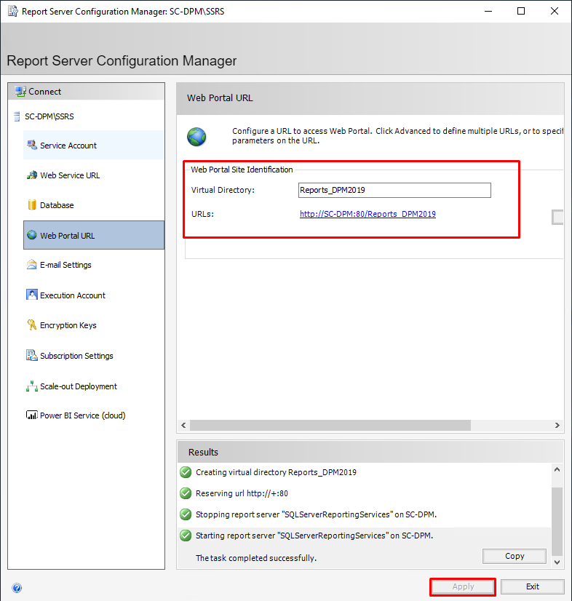The width and height of the screenshot is (572, 601).
Task: Close the Configuration Manager window
Action: click(x=555, y=11)
